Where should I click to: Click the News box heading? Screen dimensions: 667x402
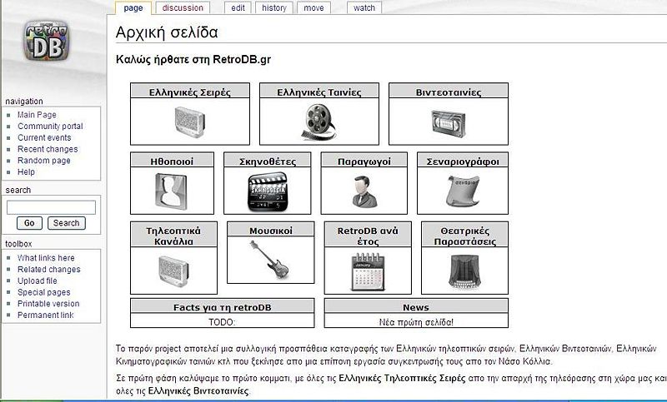point(415,307)
